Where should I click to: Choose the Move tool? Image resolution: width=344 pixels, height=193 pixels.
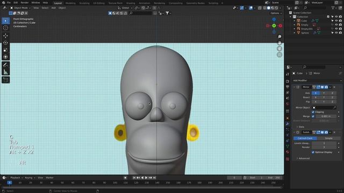[5, 36]
